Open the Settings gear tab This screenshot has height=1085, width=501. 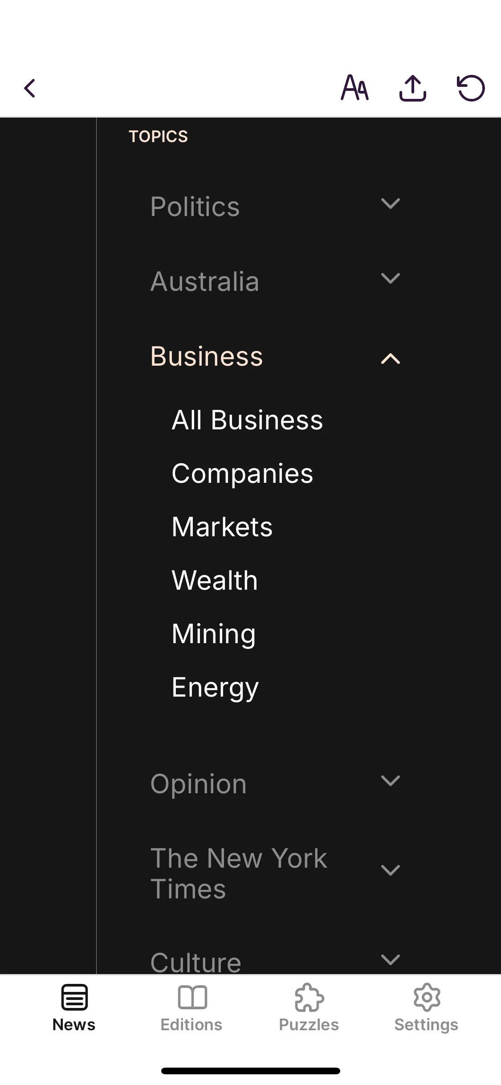[427, 1008]
